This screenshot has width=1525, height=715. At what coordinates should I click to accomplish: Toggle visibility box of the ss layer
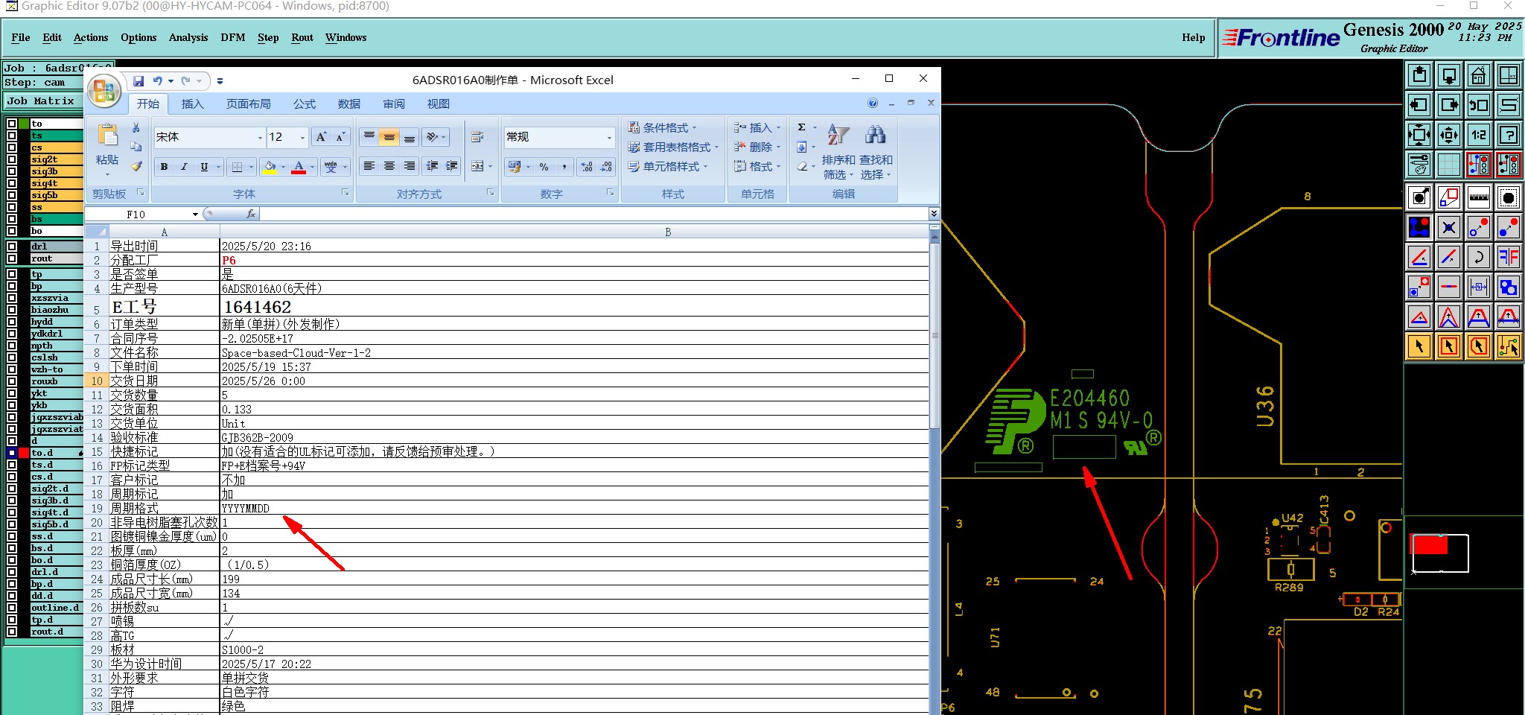pyautogui.click(x=12, y=207)
